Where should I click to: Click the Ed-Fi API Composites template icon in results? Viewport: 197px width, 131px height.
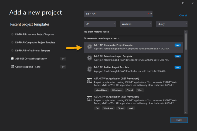click(x=90, y=47)
